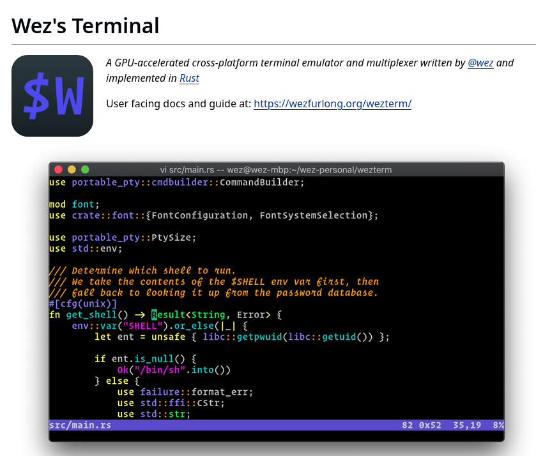The image size is (536, 456).
Task: Click the red close dot in screenshot
Action: [58, 169]
